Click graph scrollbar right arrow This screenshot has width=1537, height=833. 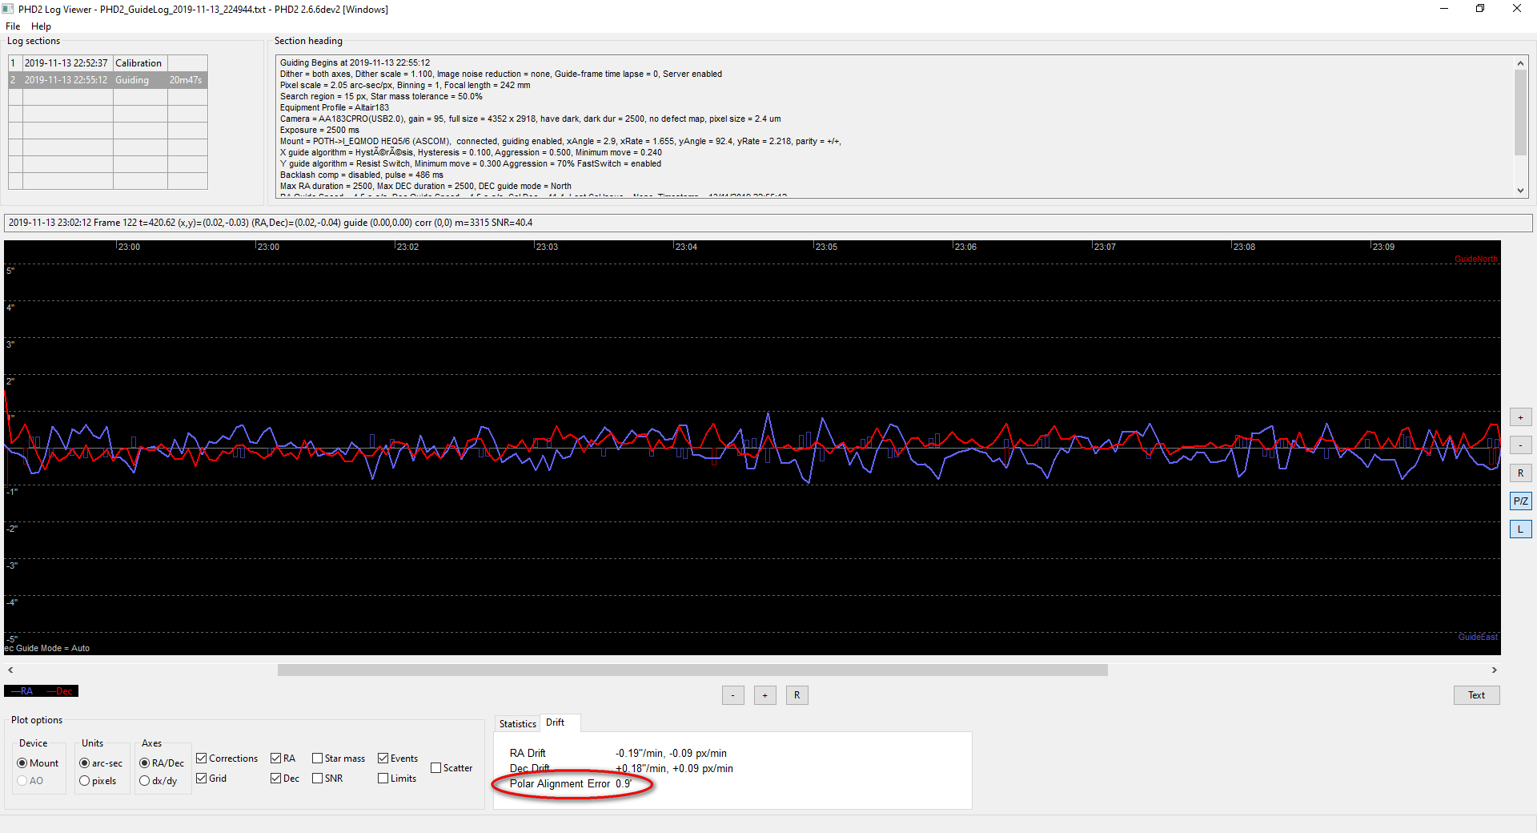(1494, 670)
